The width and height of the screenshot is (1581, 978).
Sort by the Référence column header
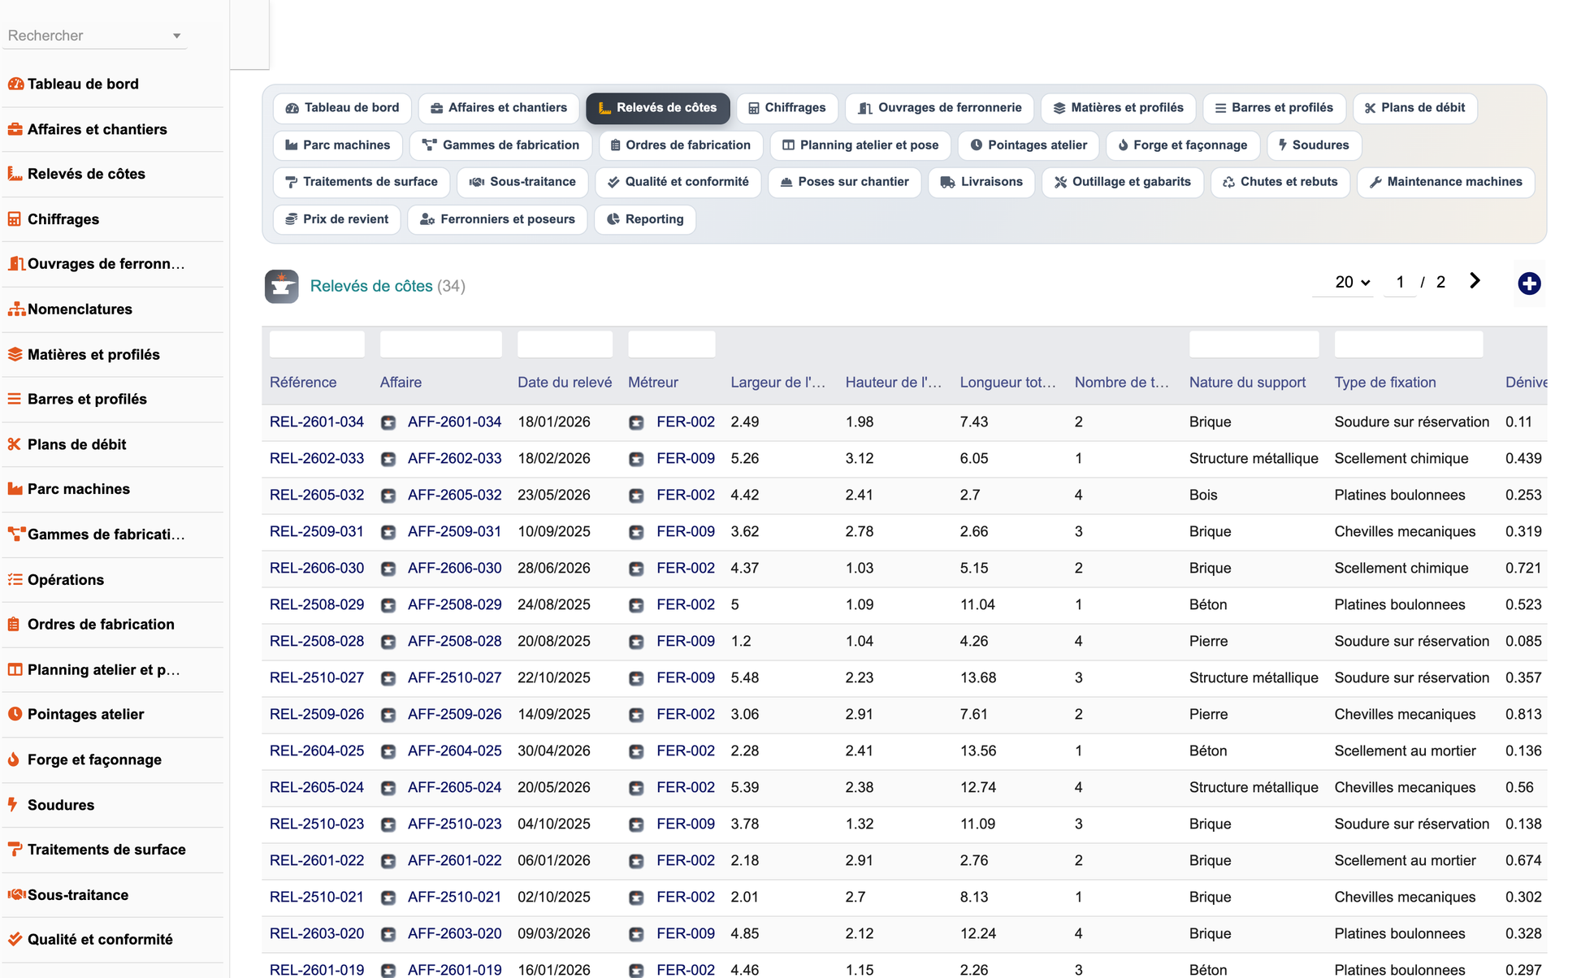click(303, 383)
